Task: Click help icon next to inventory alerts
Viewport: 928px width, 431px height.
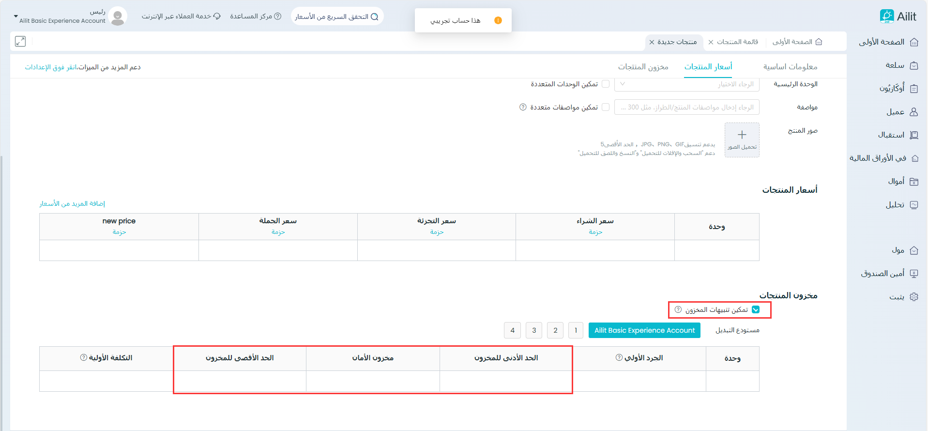Action: pyautogui.click(x=678, y=310)
